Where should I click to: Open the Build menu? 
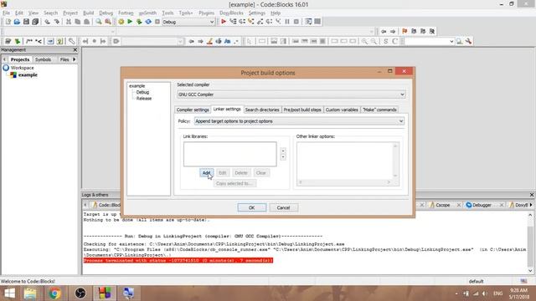tap(88, 13)
